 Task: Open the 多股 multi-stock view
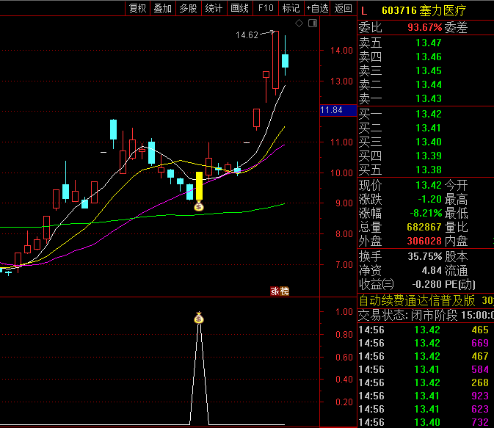[x=188, y=8]
